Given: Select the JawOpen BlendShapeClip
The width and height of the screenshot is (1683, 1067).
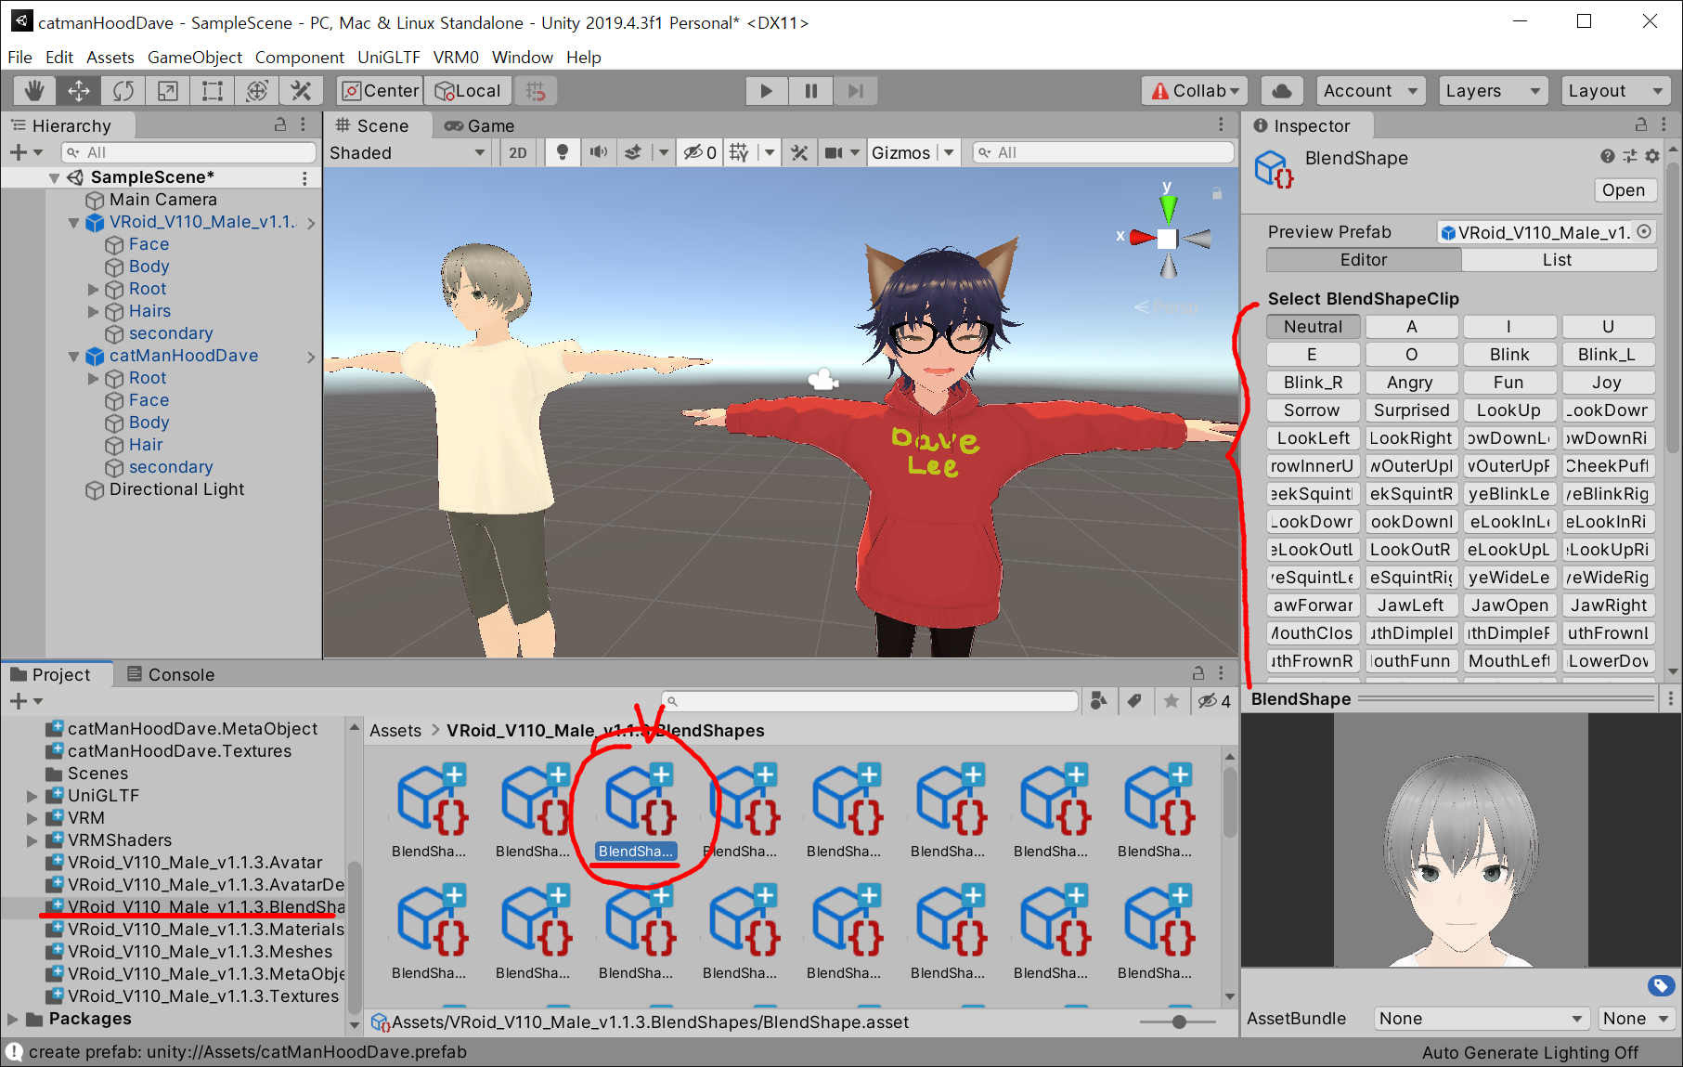Looking at the screenshot, I should (x=1509, y=605).
